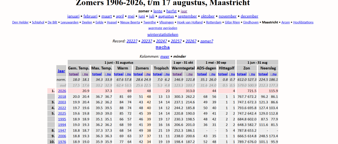
Task: Open the september month link
Action: pos(187,16)
